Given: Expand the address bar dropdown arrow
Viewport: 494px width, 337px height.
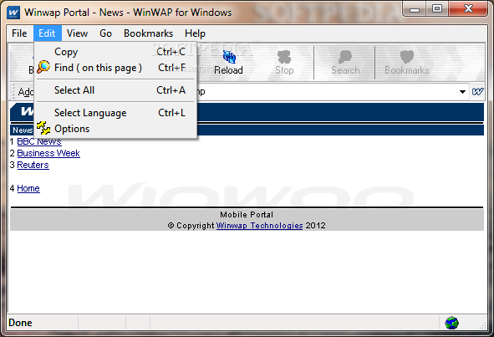Looking at the screenshot, I should point(462,92).
